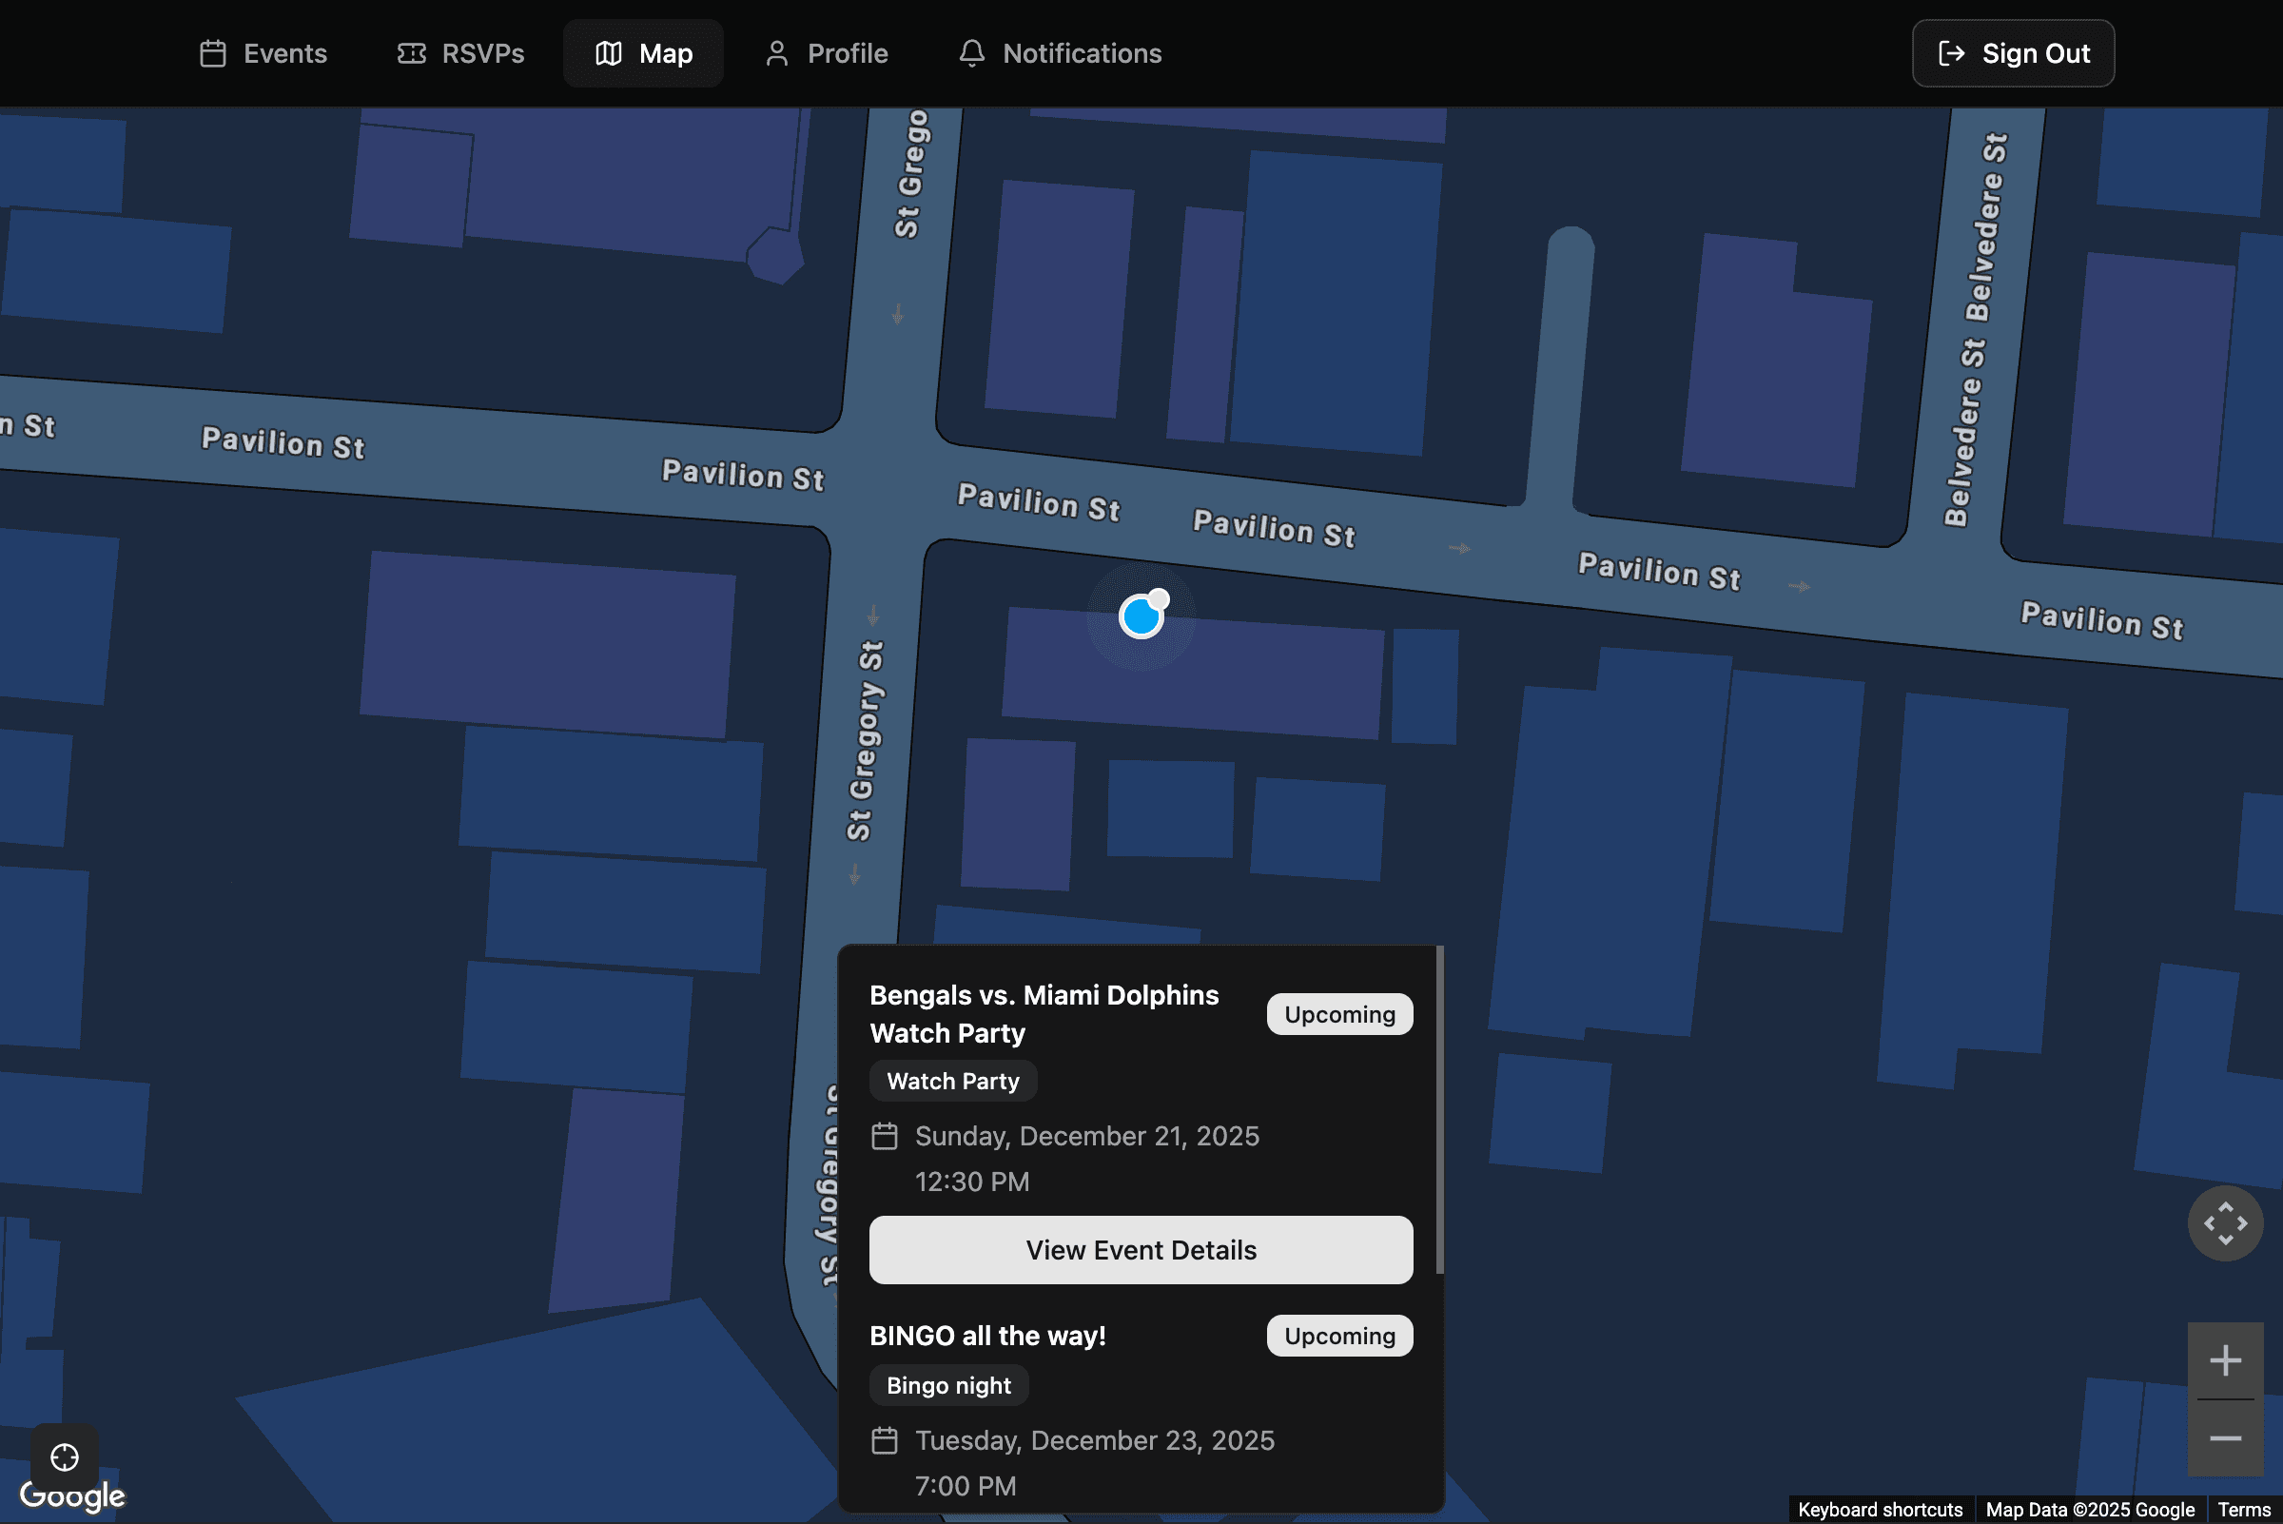Select the Bingo night tag
The image size is (2283, 1524).
coord(947,1384)
